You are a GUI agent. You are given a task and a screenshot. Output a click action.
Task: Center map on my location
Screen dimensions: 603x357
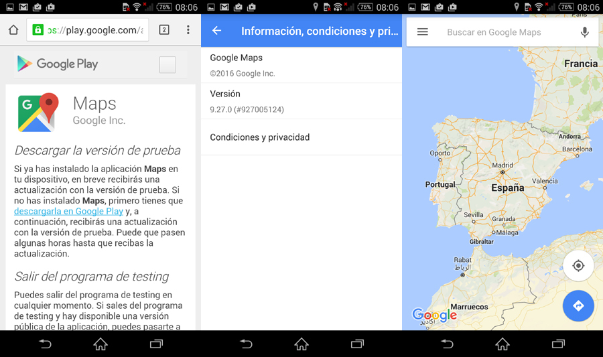pyautogui.click(x=578, y=266)
